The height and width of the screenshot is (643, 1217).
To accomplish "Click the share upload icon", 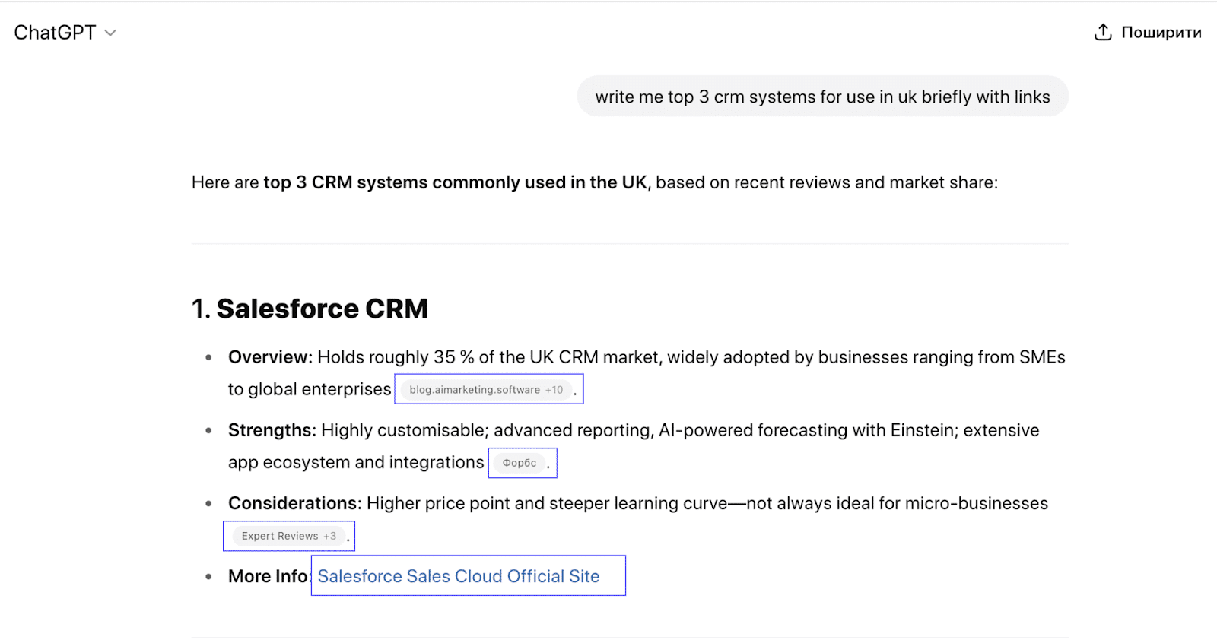I will [1103, 32].
